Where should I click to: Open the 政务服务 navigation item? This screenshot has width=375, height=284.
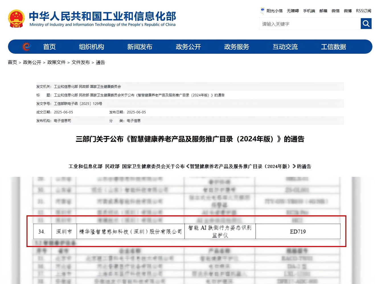click(237, 47)
